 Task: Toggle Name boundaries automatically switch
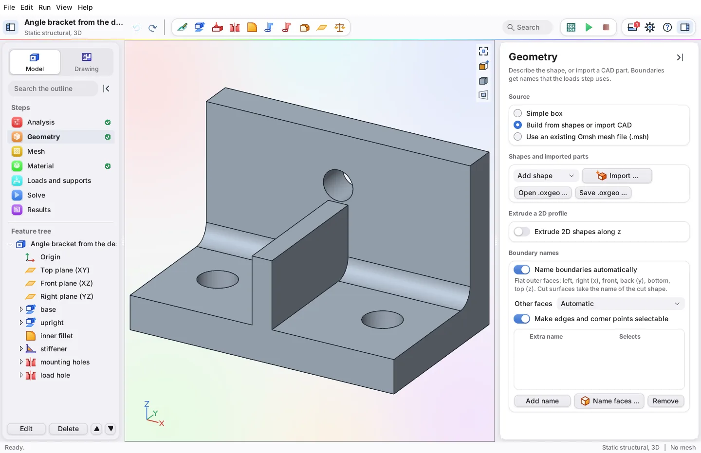[x=522, y=270]
